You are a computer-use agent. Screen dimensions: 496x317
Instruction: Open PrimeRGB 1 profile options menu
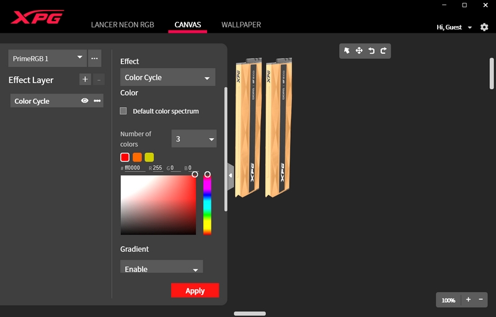coord(94,58)
